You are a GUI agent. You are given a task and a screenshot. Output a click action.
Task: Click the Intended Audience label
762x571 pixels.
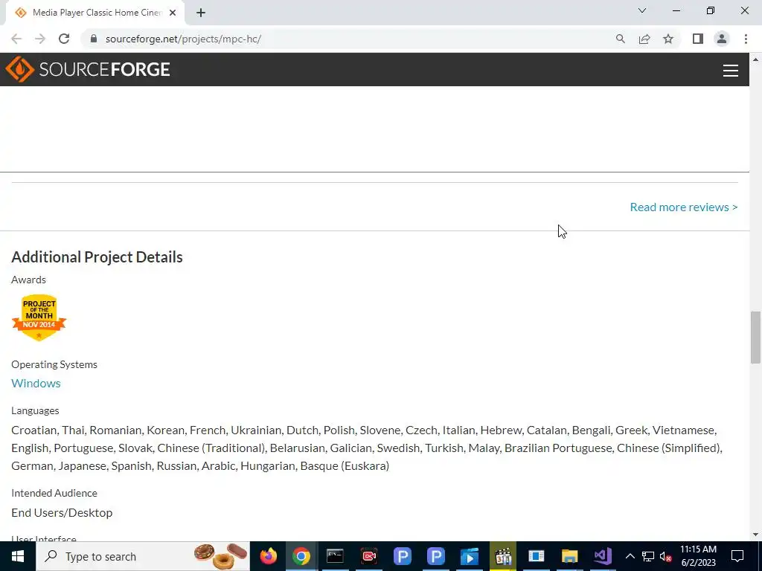point(54,494)
